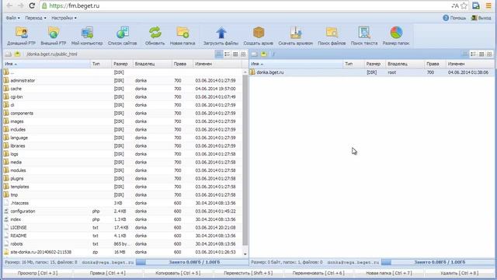Click the Помощь help icon
Screen dimensions: 497x280
click(446, 18)
